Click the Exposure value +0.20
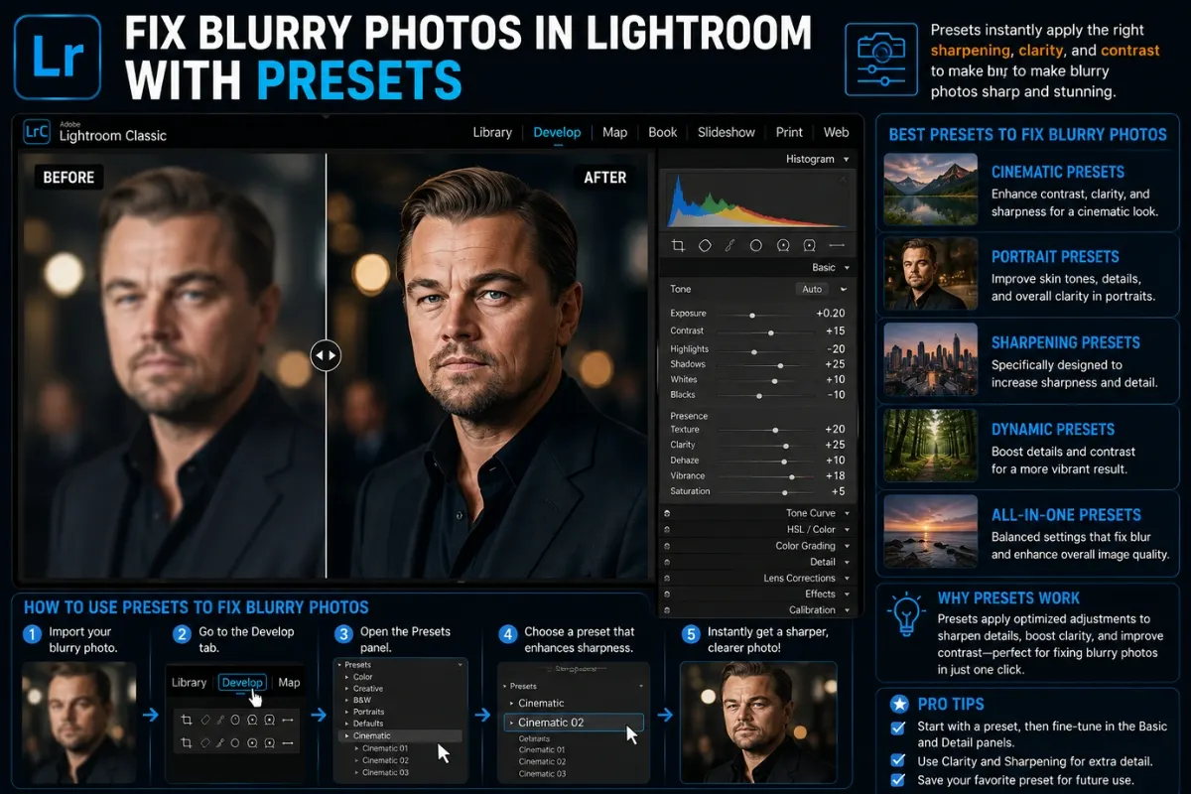Screen dimensions: 1191x794 (x=830, y=314)
